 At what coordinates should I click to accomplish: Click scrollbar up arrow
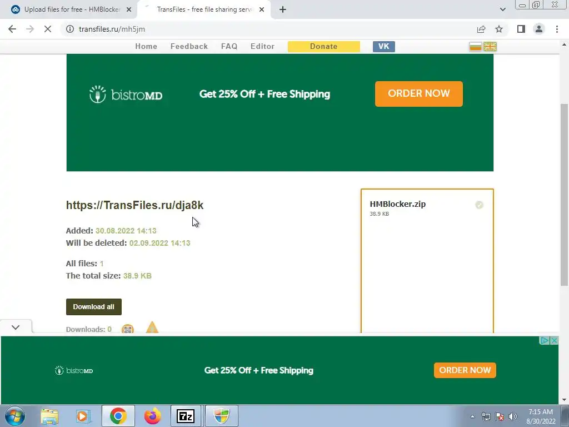565,44
